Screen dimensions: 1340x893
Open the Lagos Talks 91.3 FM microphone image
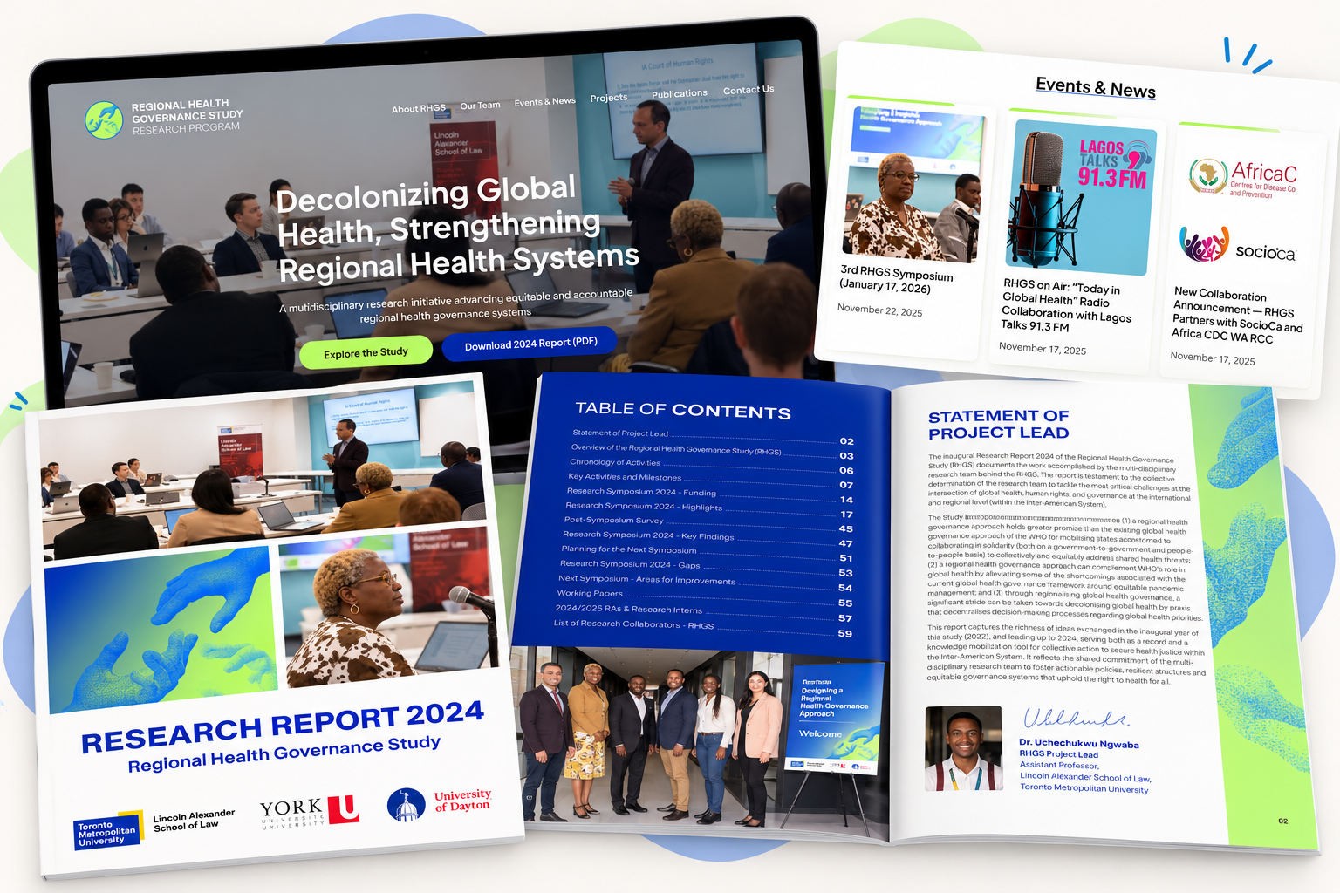(x=1081, y=199)
